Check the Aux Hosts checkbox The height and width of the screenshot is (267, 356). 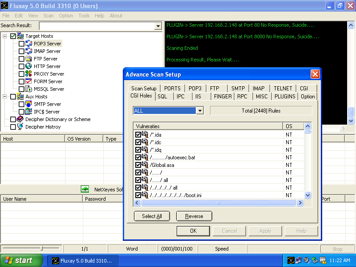(x=13, y=97)
